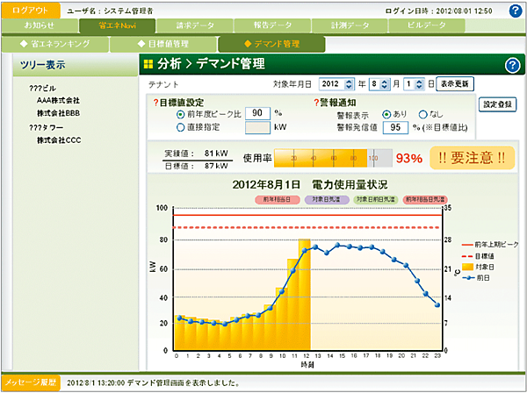Select the 前年度ピーク比 radio button
This screenshot has width=527, height=393.
[x=180, y=114]
